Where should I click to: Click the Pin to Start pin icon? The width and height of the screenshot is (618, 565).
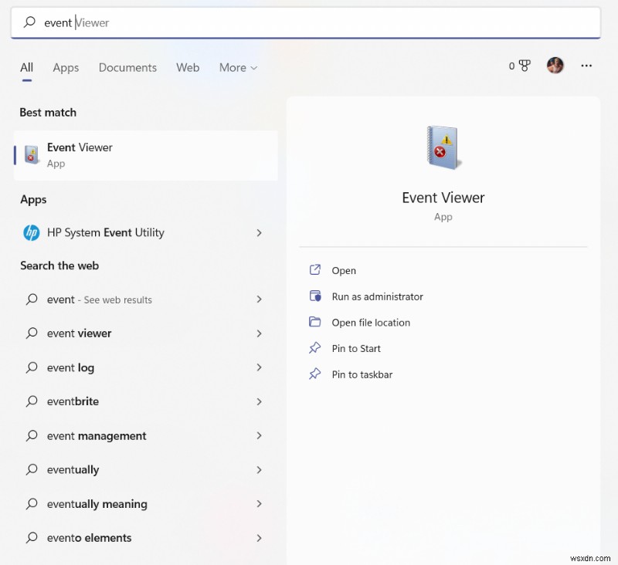(315, 347)
